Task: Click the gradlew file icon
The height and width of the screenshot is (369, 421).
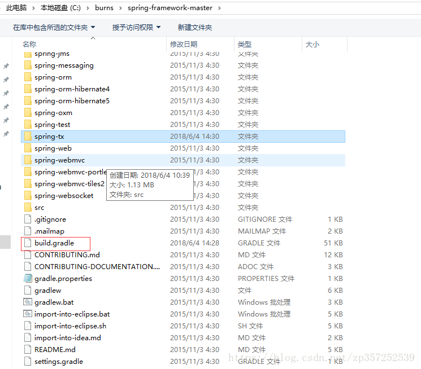Action: [x=28, y=290]
